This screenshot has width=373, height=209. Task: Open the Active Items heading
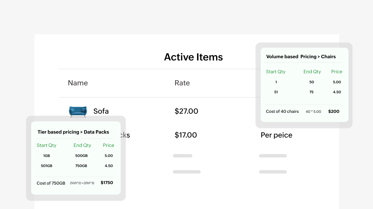[193, 57]
